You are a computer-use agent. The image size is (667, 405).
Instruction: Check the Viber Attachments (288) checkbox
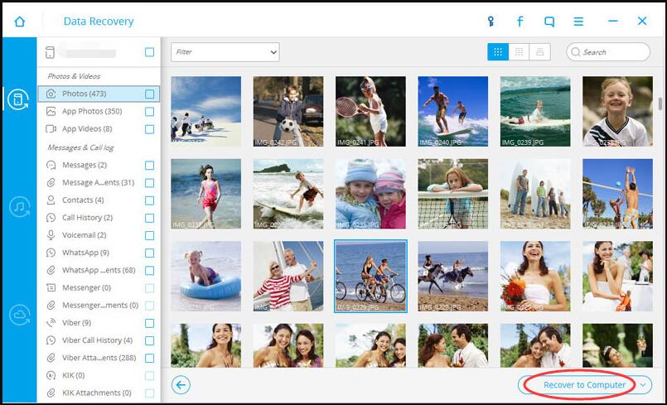149,358
